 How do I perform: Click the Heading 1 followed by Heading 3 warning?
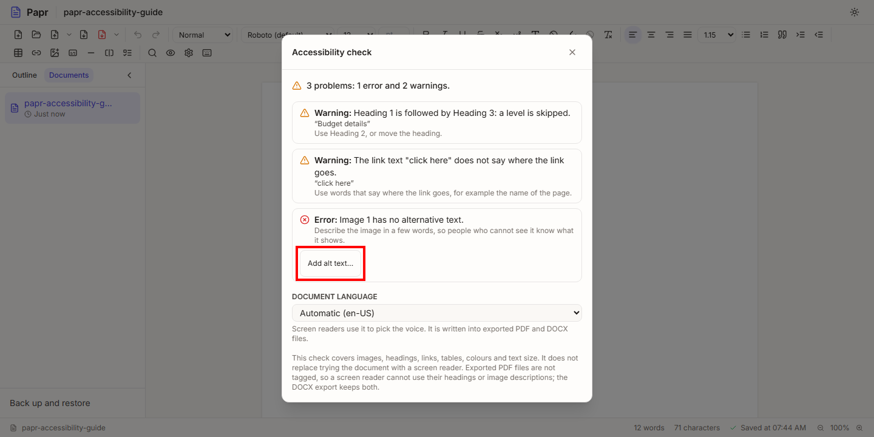point(437,123)
